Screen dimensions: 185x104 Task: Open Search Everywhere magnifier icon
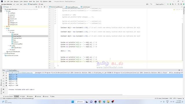179,4
